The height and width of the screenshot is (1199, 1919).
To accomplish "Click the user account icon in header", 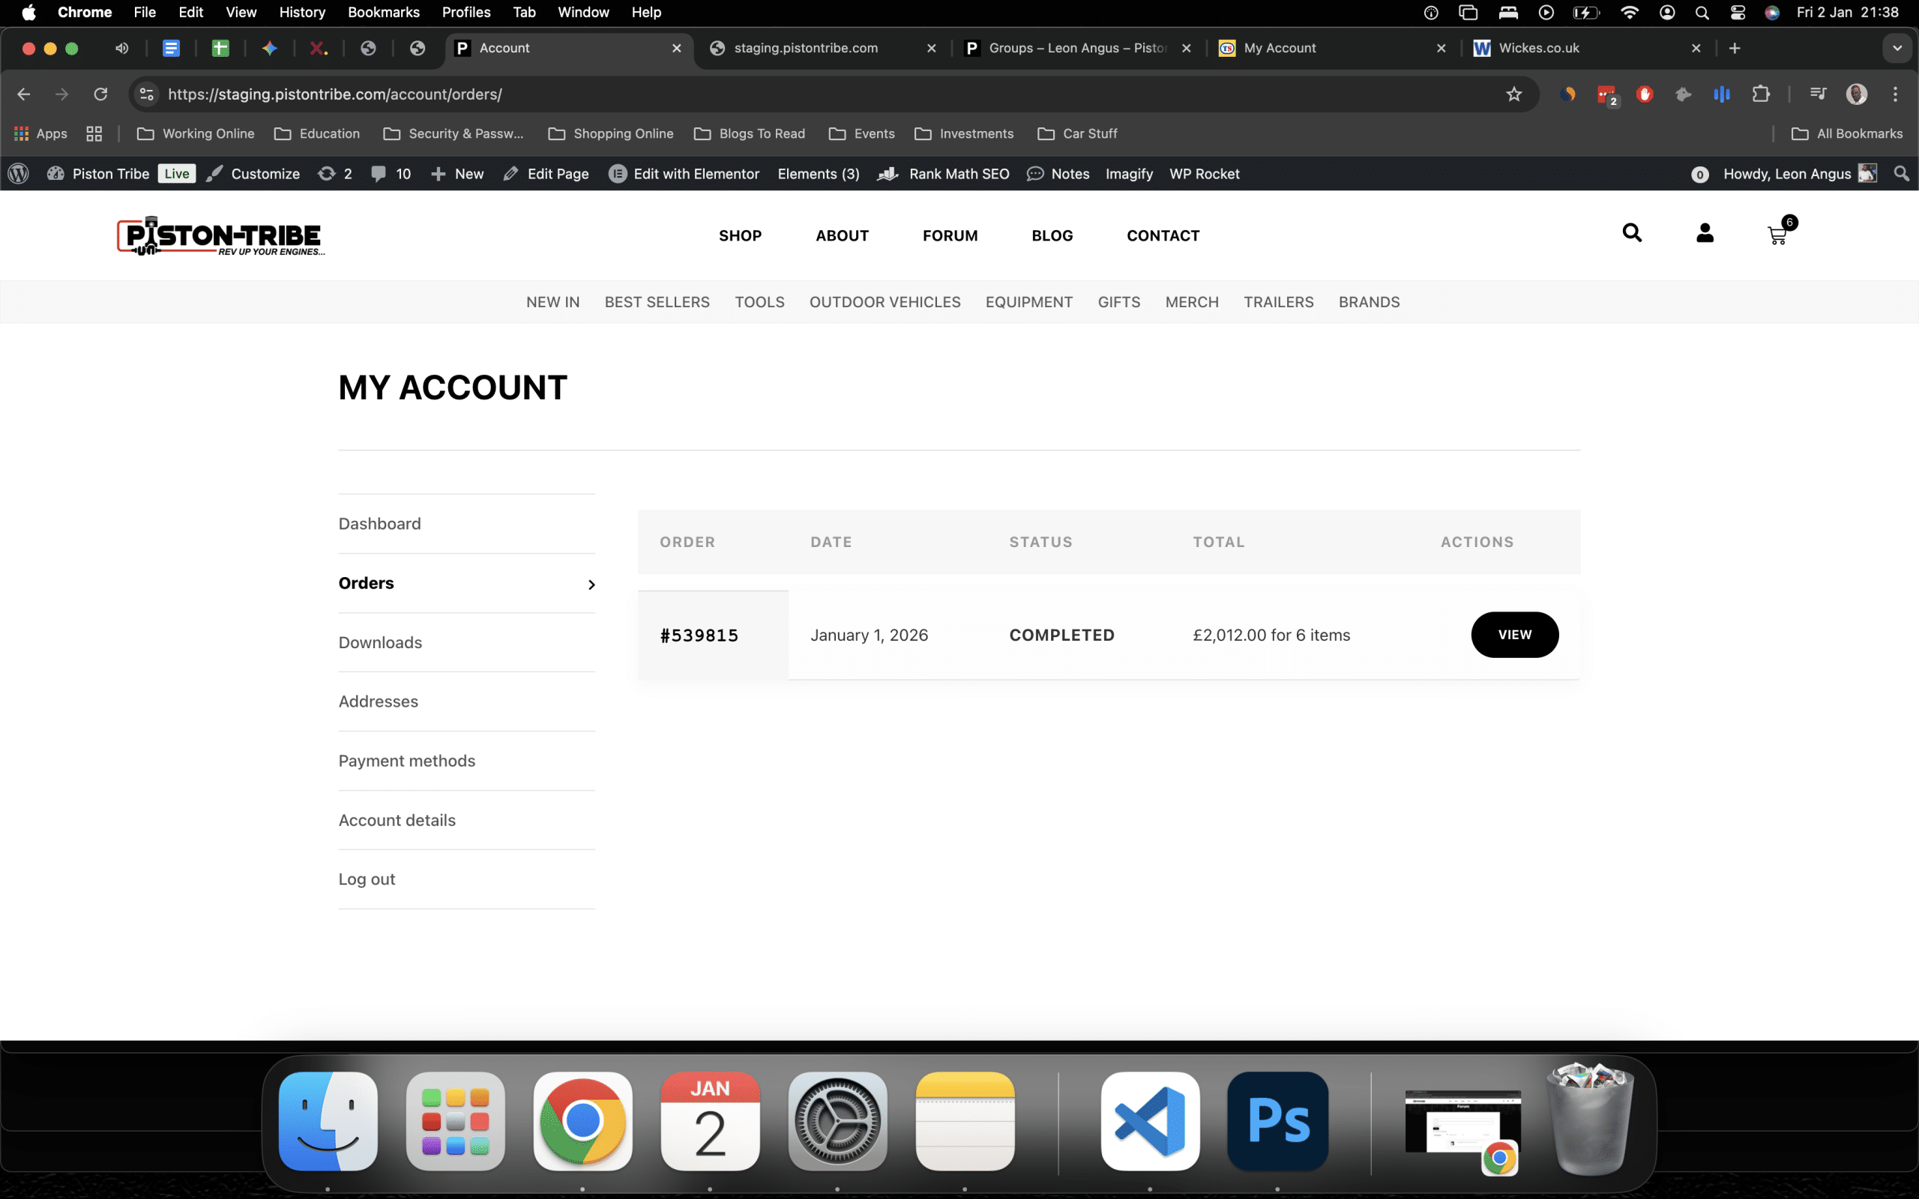I will pyautogui.click(x=1704, y=233).
